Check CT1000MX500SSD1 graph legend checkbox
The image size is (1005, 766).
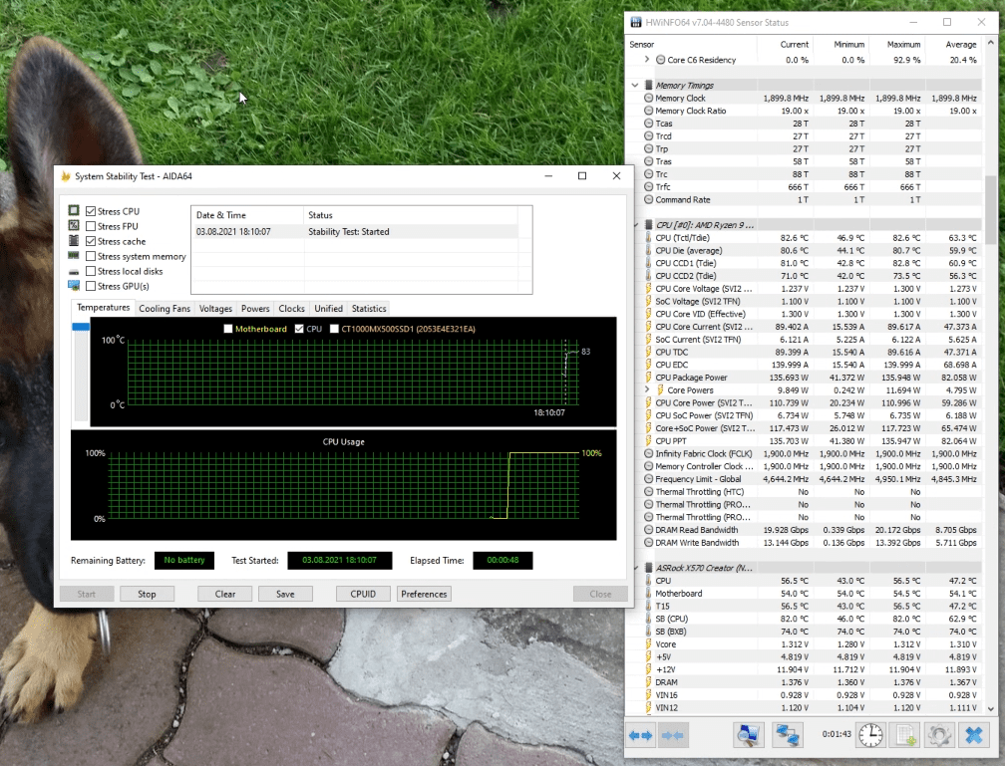click(x=334, y=329)
